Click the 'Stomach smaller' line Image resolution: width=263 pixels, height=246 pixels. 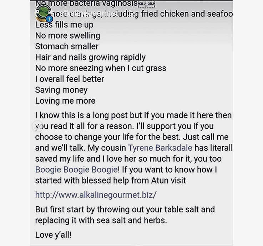click(67, 46)
